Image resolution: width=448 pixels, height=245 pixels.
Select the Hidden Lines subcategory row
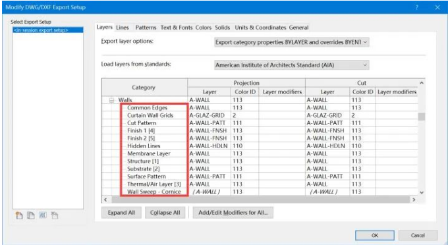(260, 146)
